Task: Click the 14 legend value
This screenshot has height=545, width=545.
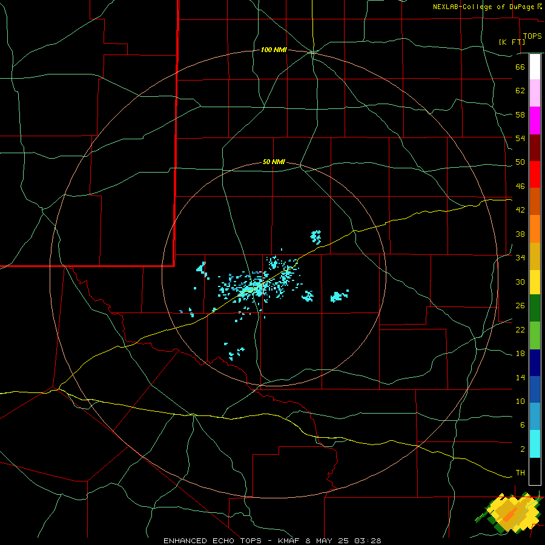Action: [520, 377]
